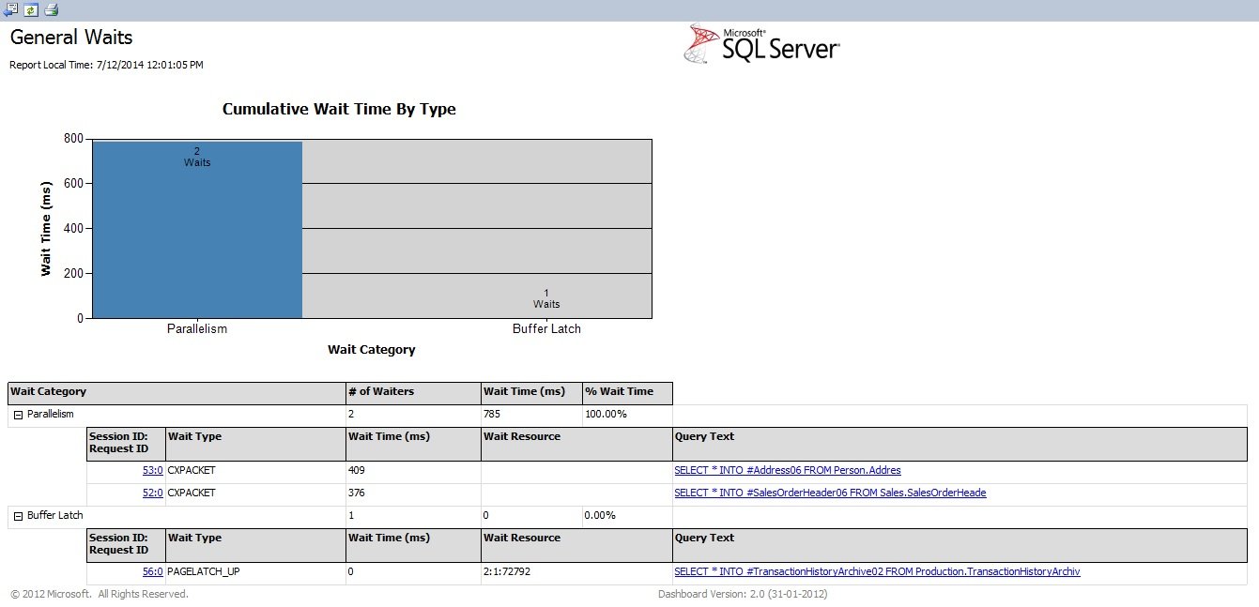This screenshot has height=607, width=1259.
Task: Click the Buffer Latch axis label
Action: point(546,329)
